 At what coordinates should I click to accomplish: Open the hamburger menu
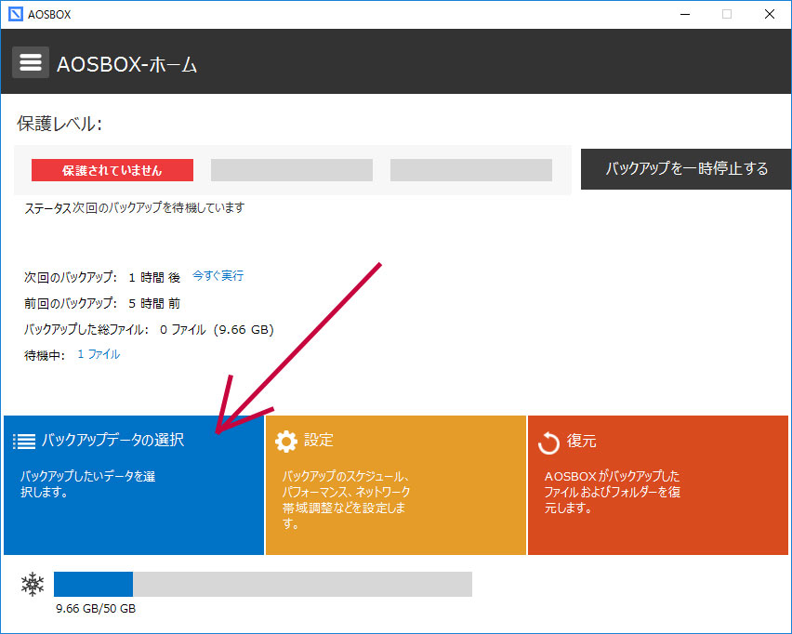click(31, 62)
